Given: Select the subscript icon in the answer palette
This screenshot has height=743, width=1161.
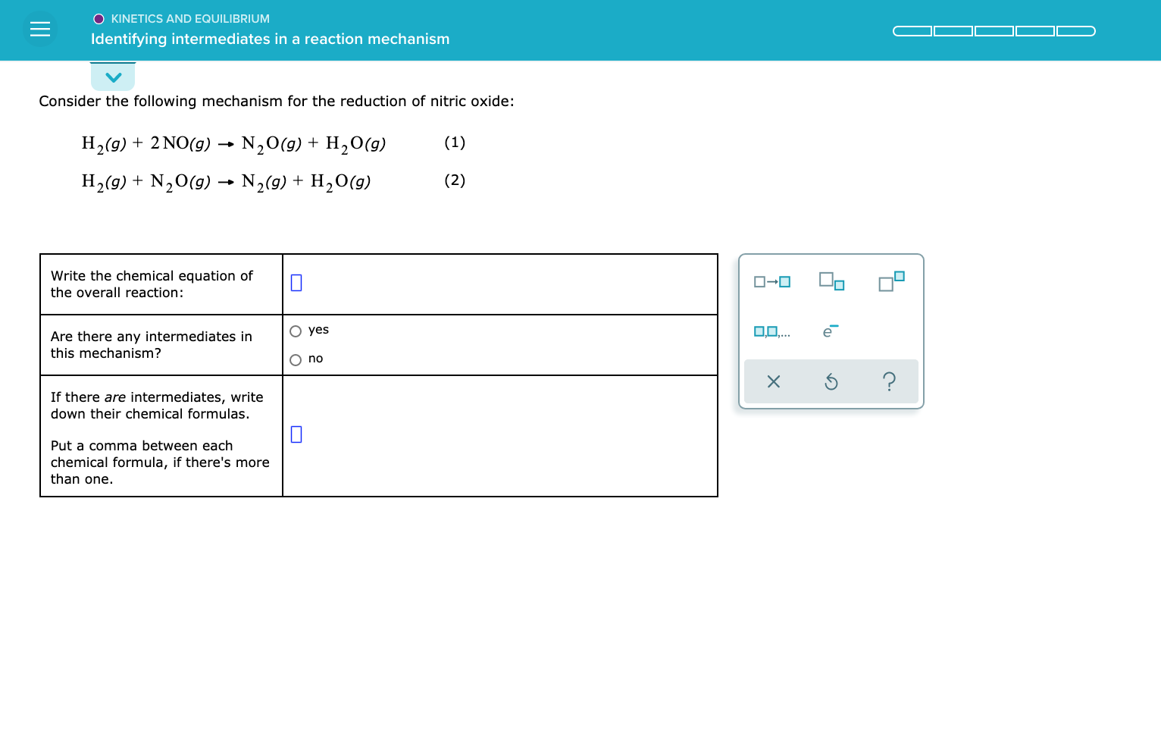Looking at the screenshot, I should pyautogui.click(x=831, y=281).
